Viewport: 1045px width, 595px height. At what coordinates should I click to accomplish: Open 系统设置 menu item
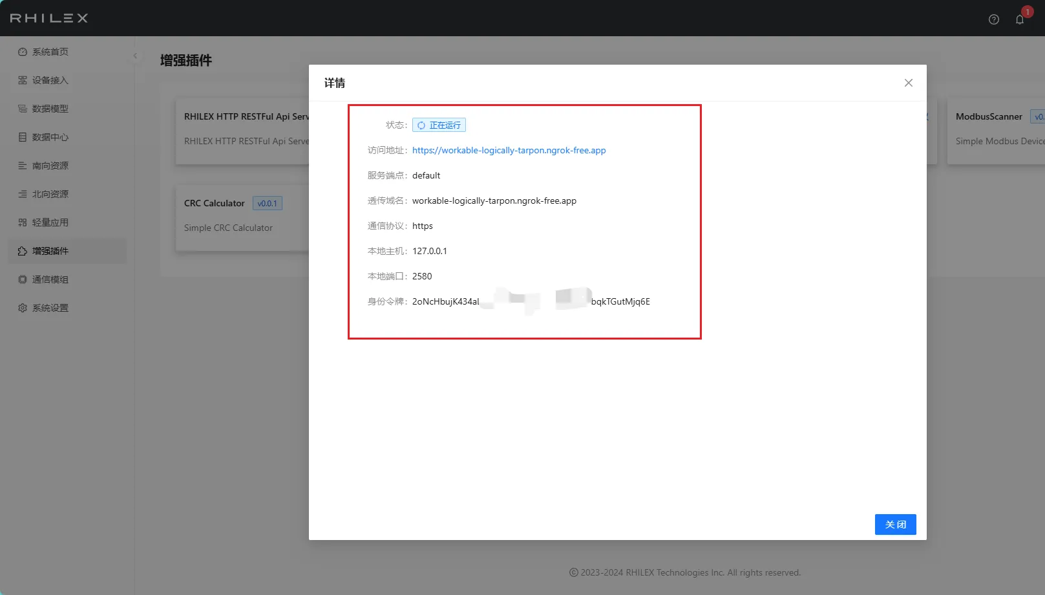[67, 308]
